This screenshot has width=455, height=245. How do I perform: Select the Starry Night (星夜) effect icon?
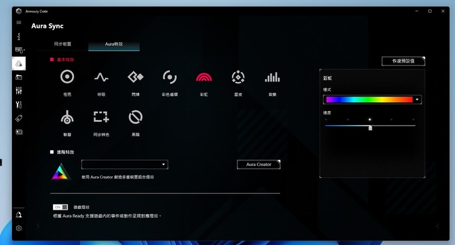238,77
